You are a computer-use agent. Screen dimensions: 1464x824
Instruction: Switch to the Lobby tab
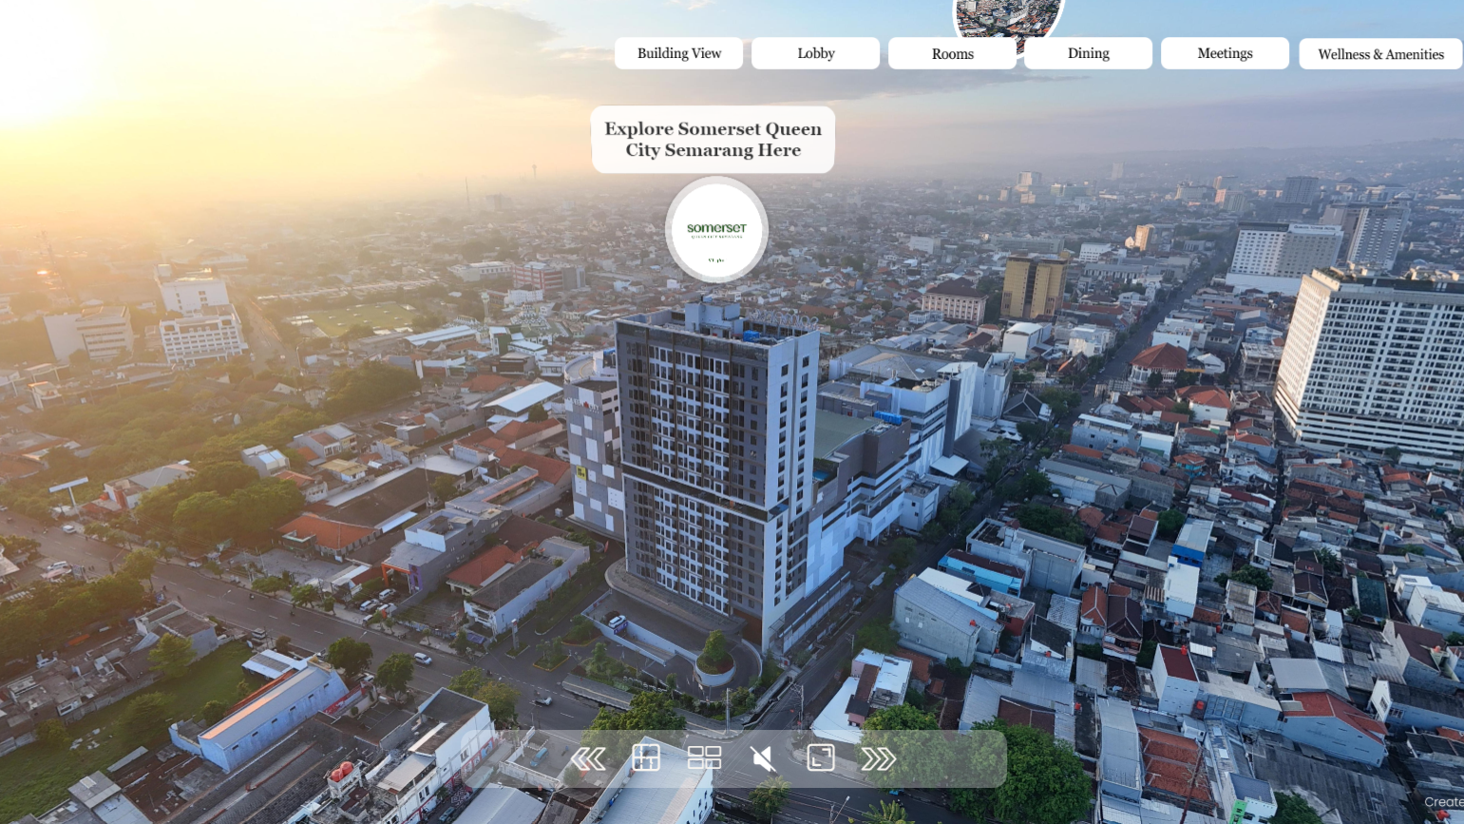click(814, 53)
